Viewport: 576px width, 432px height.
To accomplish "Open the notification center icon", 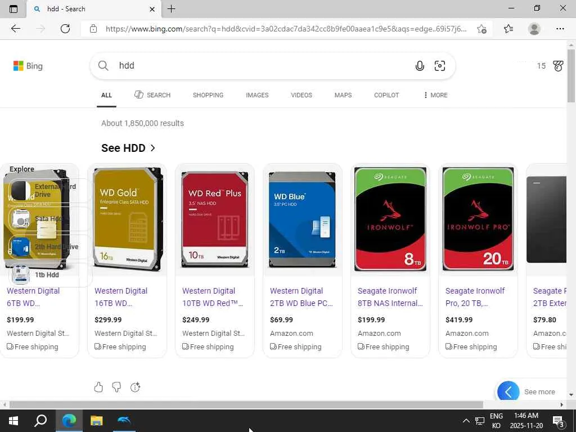I will 559,421.
